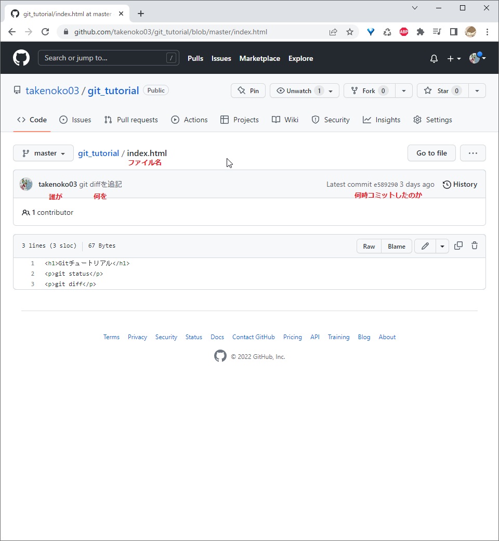499x541 pixels.
Task: Open the Wiki tab
Action: 285,120
